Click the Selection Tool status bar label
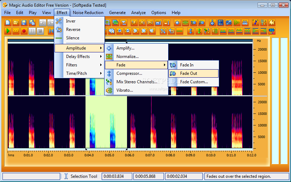The width and height of the screenshot is (291, 182). (84, 176)
